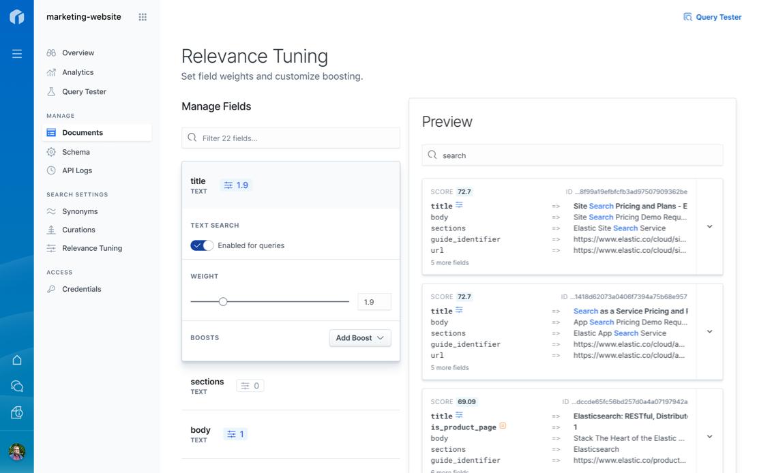The height and width of the screenshot is (473, 757).
Task: Open the Add Boost dropdown
Action: [360, 338]
